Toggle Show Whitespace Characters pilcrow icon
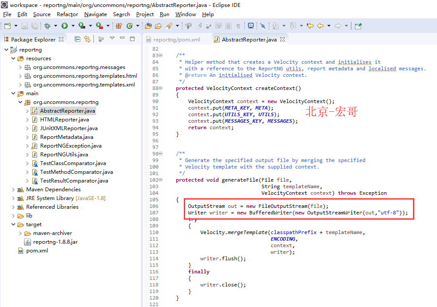Image resolution: width=437 pixels, height=307 pixels. point(238,26)
